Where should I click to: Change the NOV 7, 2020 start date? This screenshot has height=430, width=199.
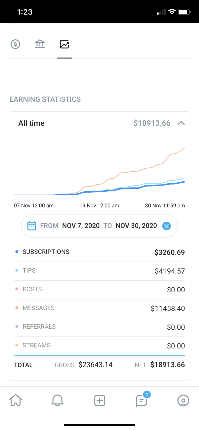[81, 226]
